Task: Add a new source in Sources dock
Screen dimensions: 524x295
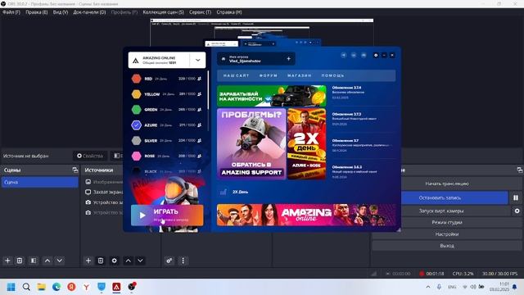Action: click(88, 261)
